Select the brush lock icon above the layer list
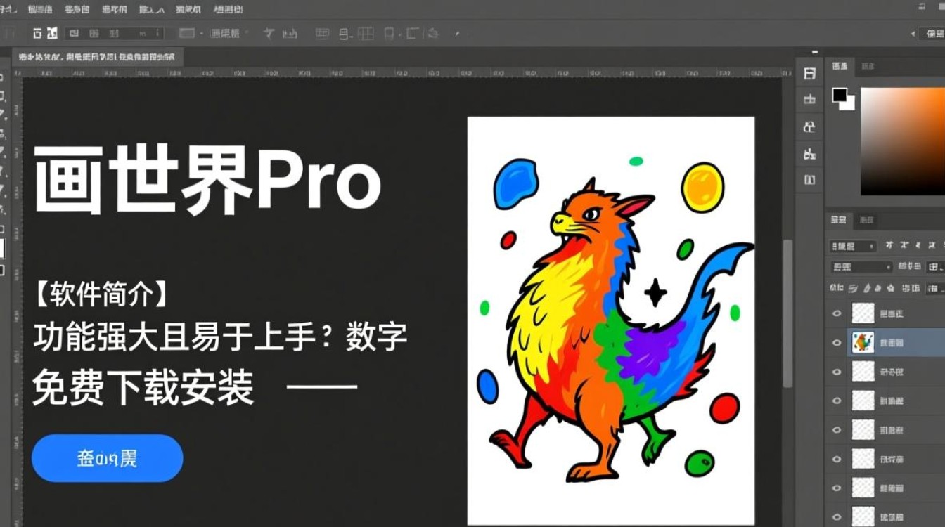The image size is (945, 527). pyautogui.click(x=851, y=288)
